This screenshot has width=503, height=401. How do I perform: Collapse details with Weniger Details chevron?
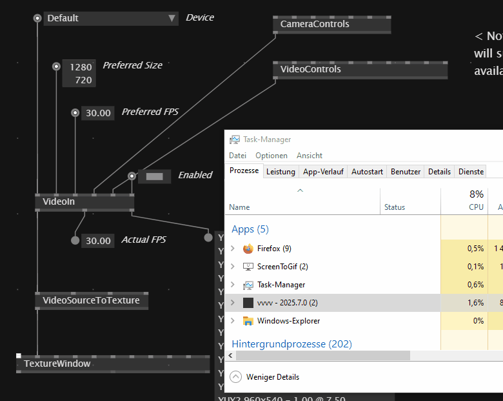pyautogui.click(x=235, y=377)
